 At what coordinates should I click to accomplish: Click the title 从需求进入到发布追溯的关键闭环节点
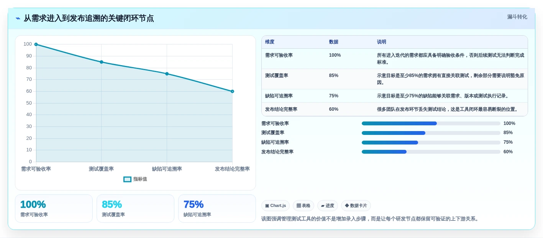click(x=89, y=18)
